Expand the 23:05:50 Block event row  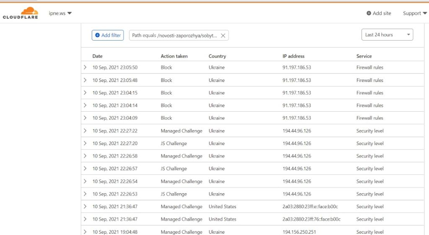pyautogui.click(x=85, y=67)
